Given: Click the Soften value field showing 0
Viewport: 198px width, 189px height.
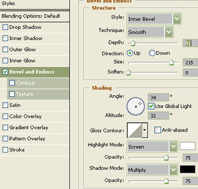Looking at the screenshot, I should (x=191, y=72).
